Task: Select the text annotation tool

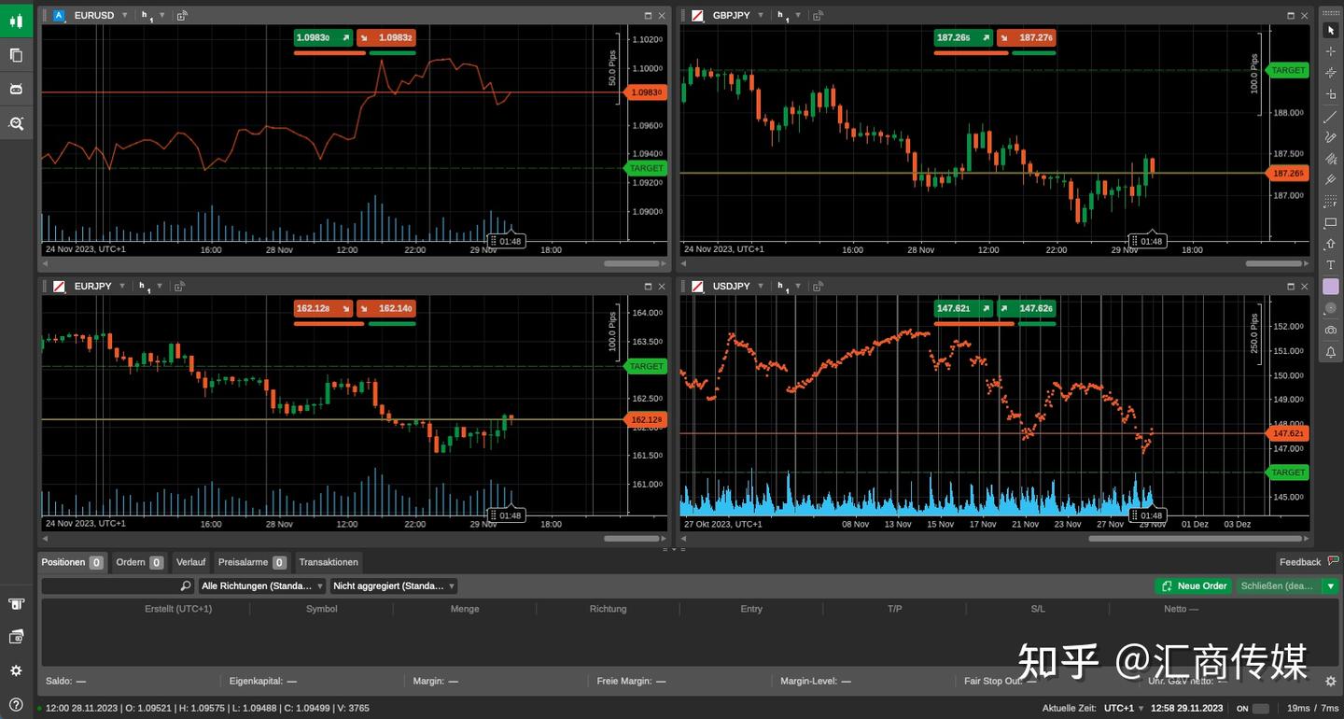Action: [1331, 265]
